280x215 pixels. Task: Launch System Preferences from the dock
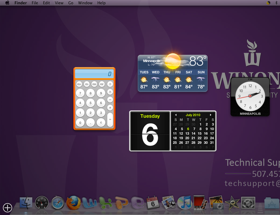coord(248,203)
